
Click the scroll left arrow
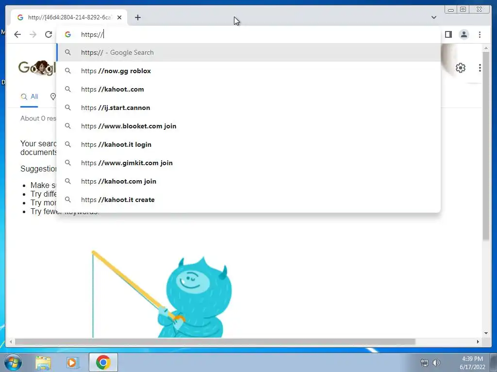point(11,341)
